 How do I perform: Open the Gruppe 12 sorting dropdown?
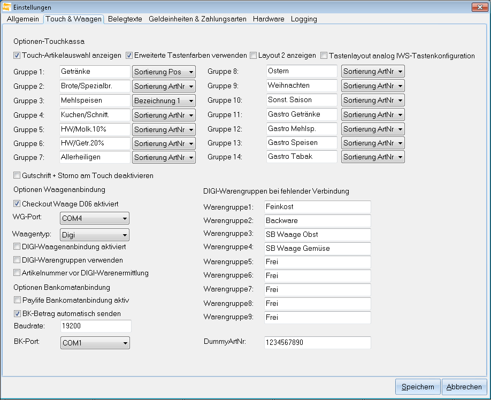pyautogui.click(x=373, y=129)
